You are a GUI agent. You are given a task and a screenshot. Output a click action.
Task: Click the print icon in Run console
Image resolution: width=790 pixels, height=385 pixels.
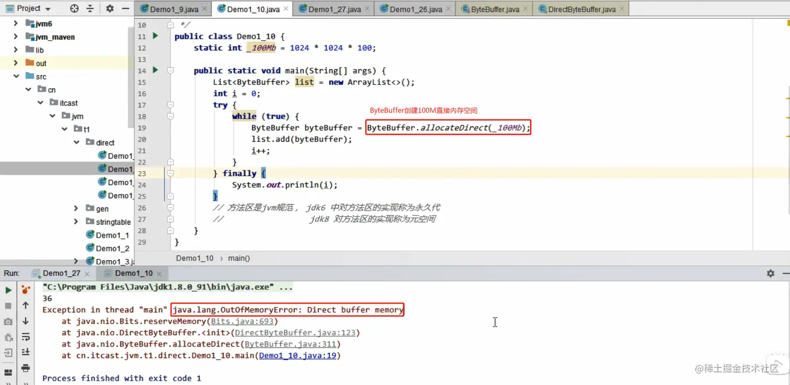[26, 368]
